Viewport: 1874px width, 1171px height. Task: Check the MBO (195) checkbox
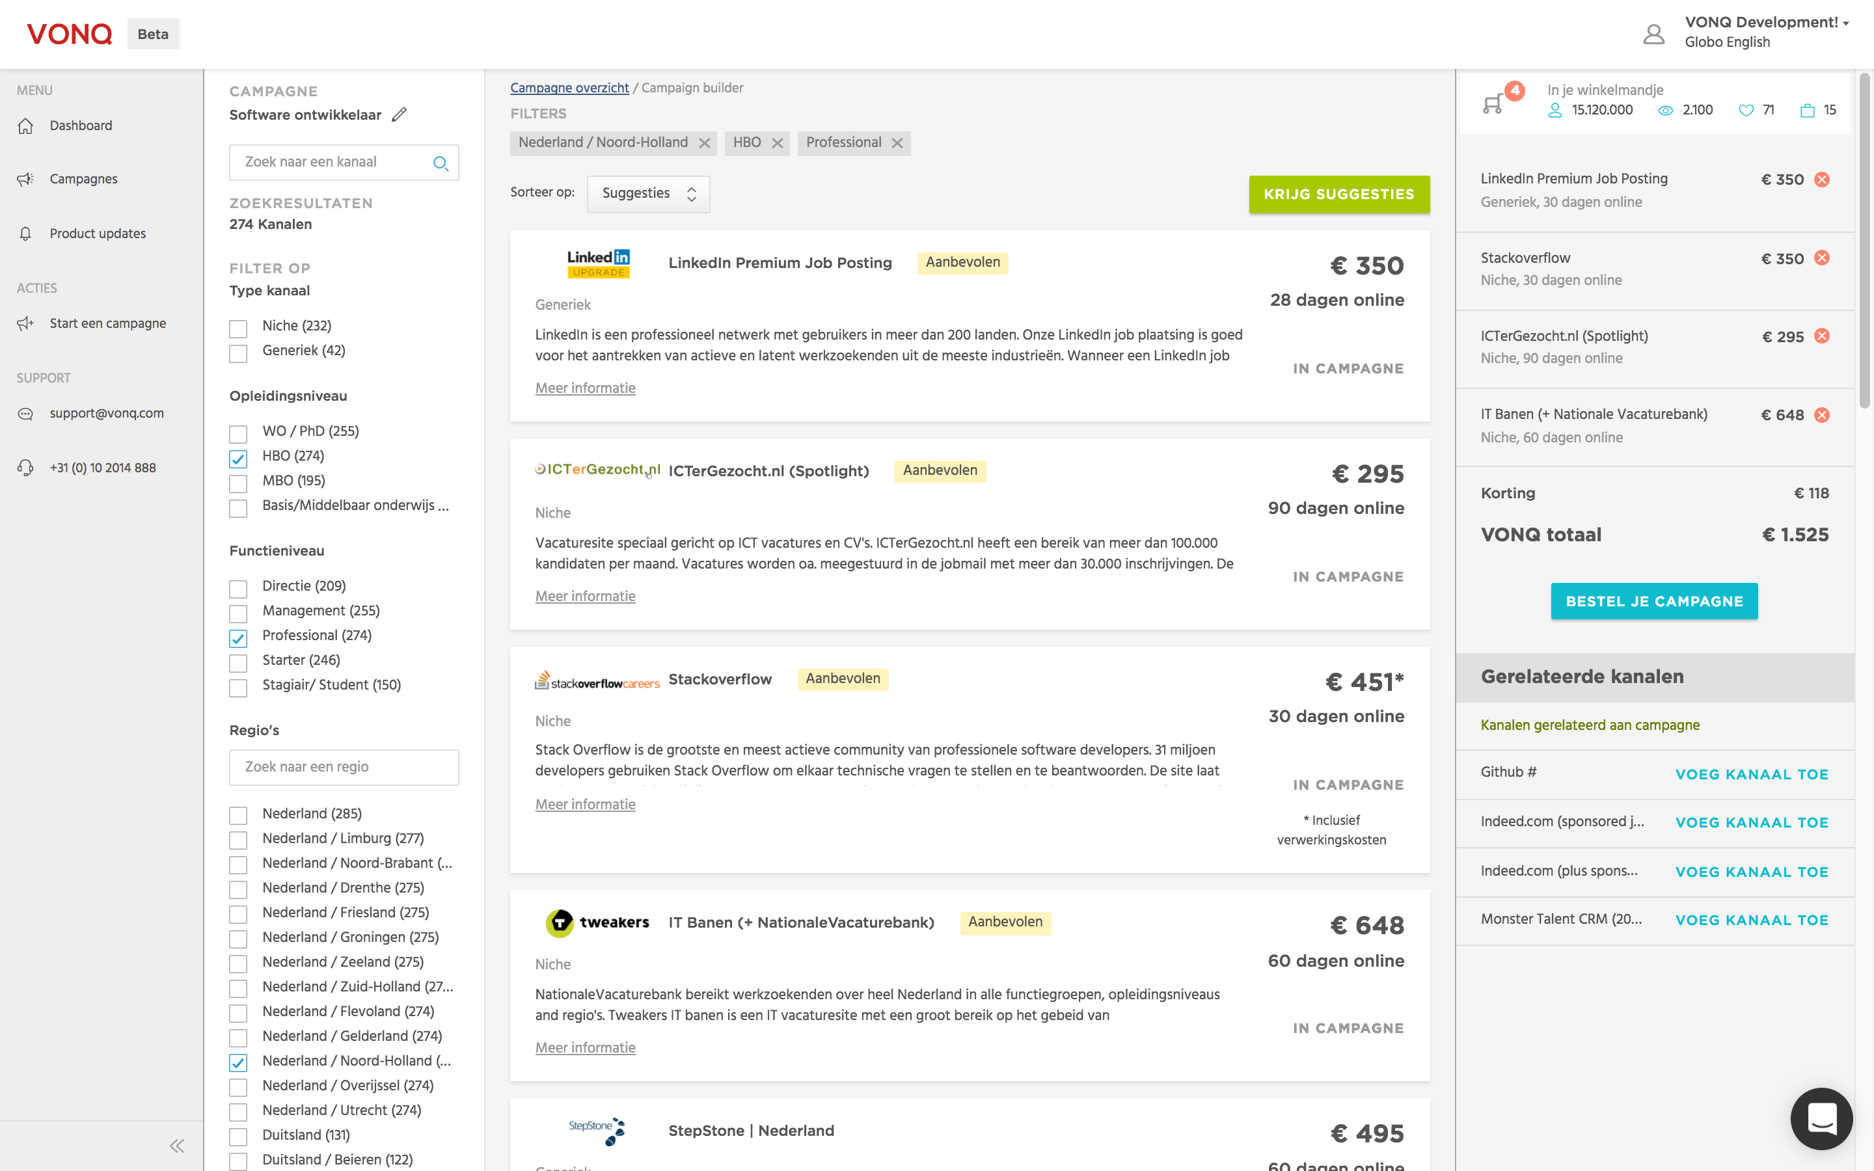(x=238, y=483)
